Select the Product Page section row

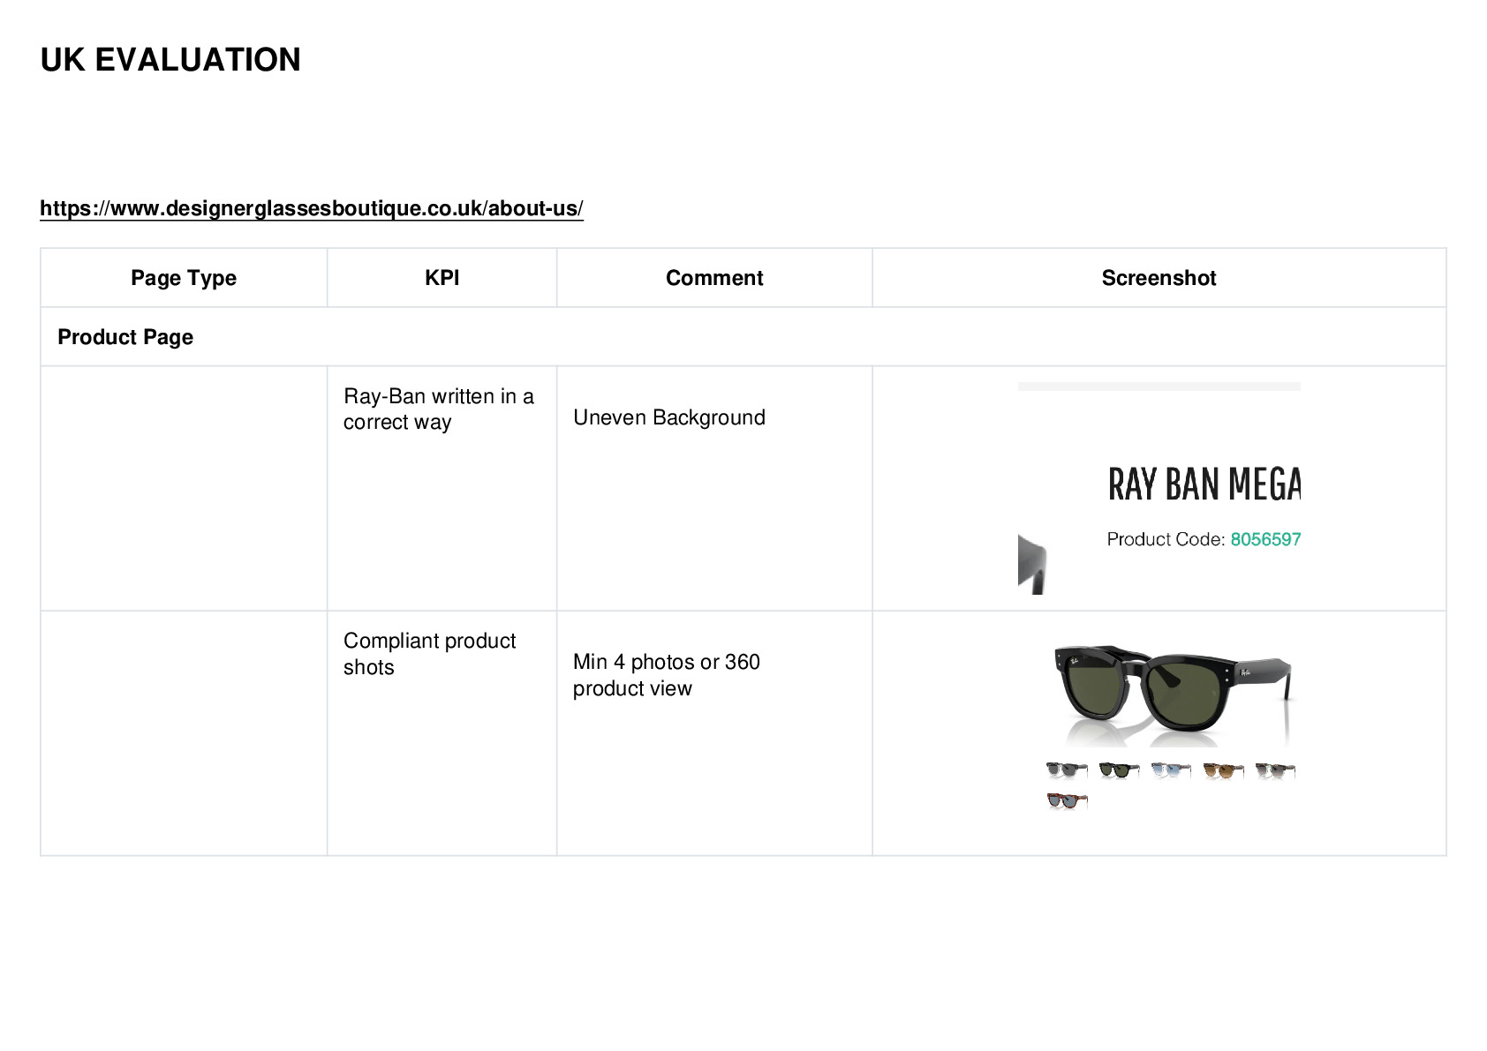[x=743, y=337]
